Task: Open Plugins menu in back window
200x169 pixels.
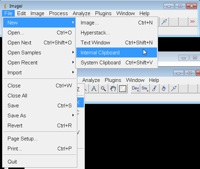Action: pos(113,80)
